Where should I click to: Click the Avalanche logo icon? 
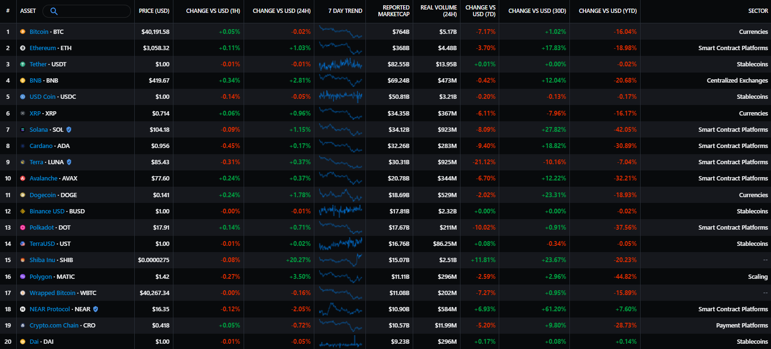[x=22, y=179]
